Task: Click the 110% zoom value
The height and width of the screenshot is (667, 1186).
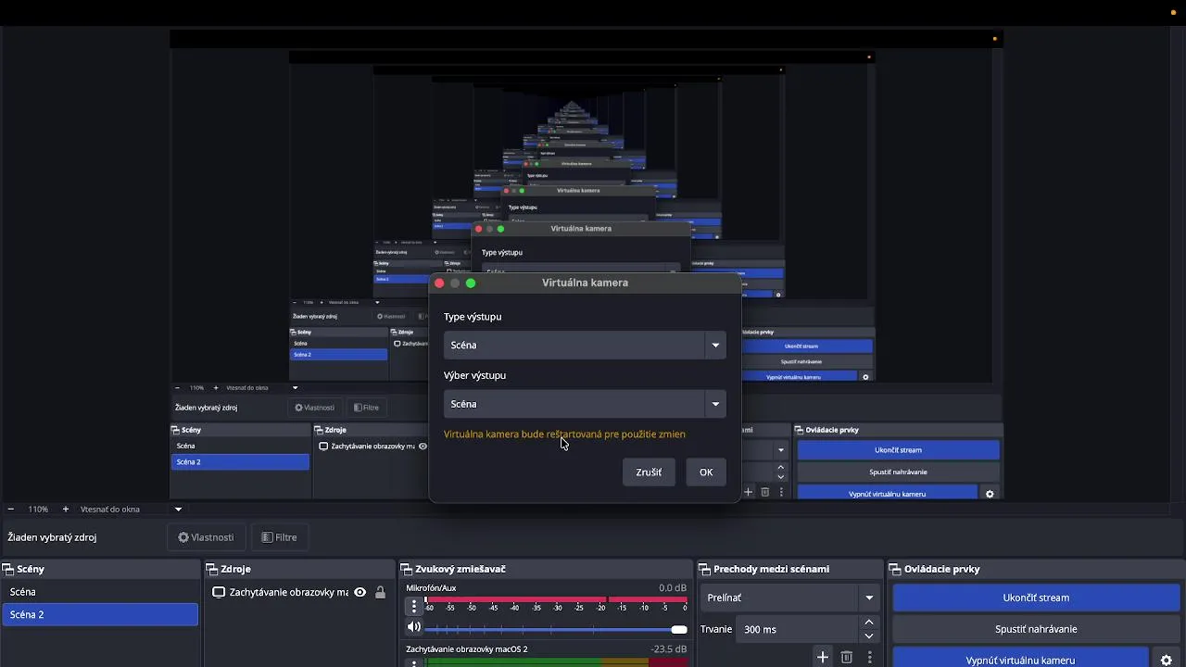Action: [x=38, y=509]
